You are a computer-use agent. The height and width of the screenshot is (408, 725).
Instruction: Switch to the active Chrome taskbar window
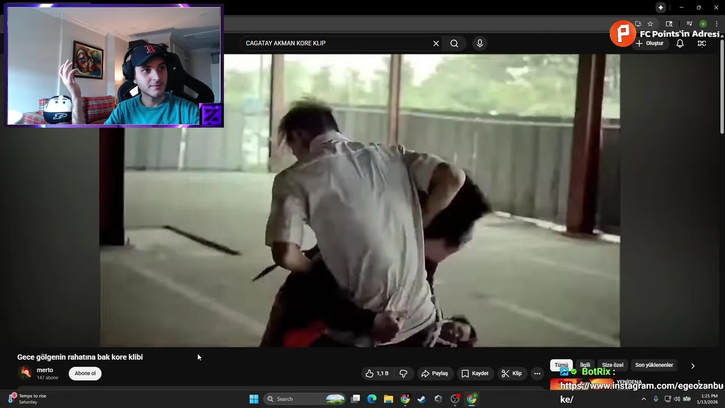[x=471, y=399]
